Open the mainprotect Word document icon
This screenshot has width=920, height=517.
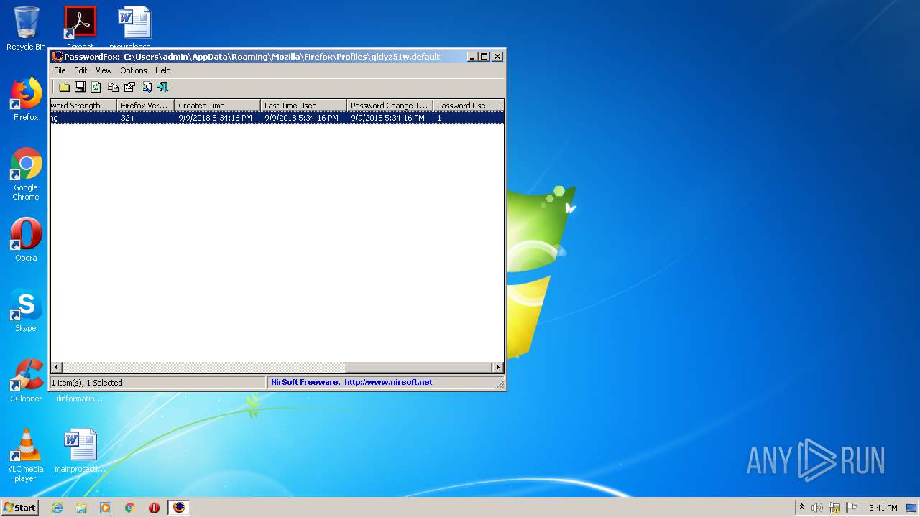[x=80, y=451]
